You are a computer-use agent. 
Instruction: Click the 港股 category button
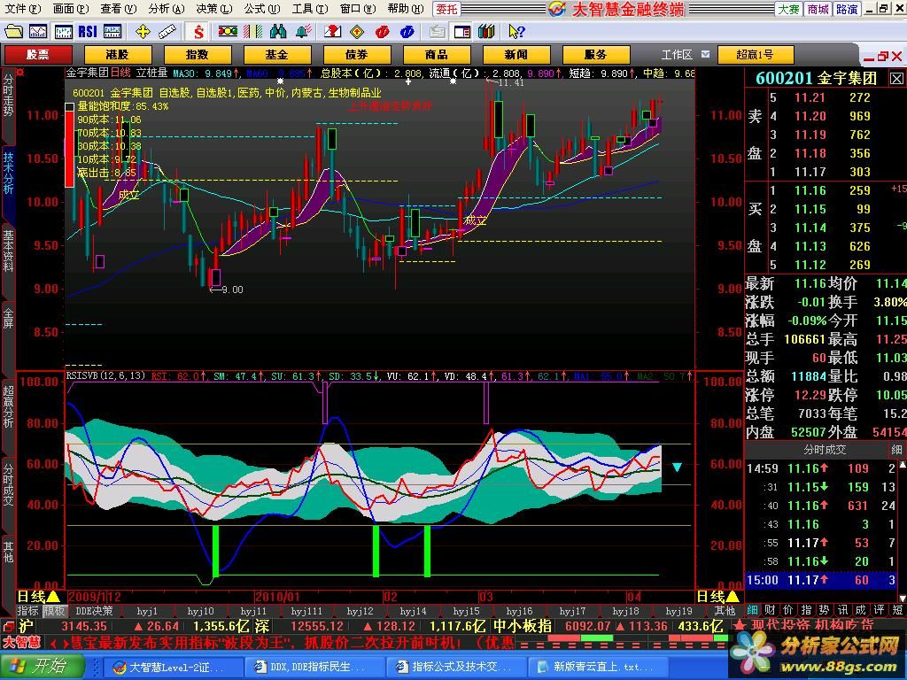coord(117,54)
